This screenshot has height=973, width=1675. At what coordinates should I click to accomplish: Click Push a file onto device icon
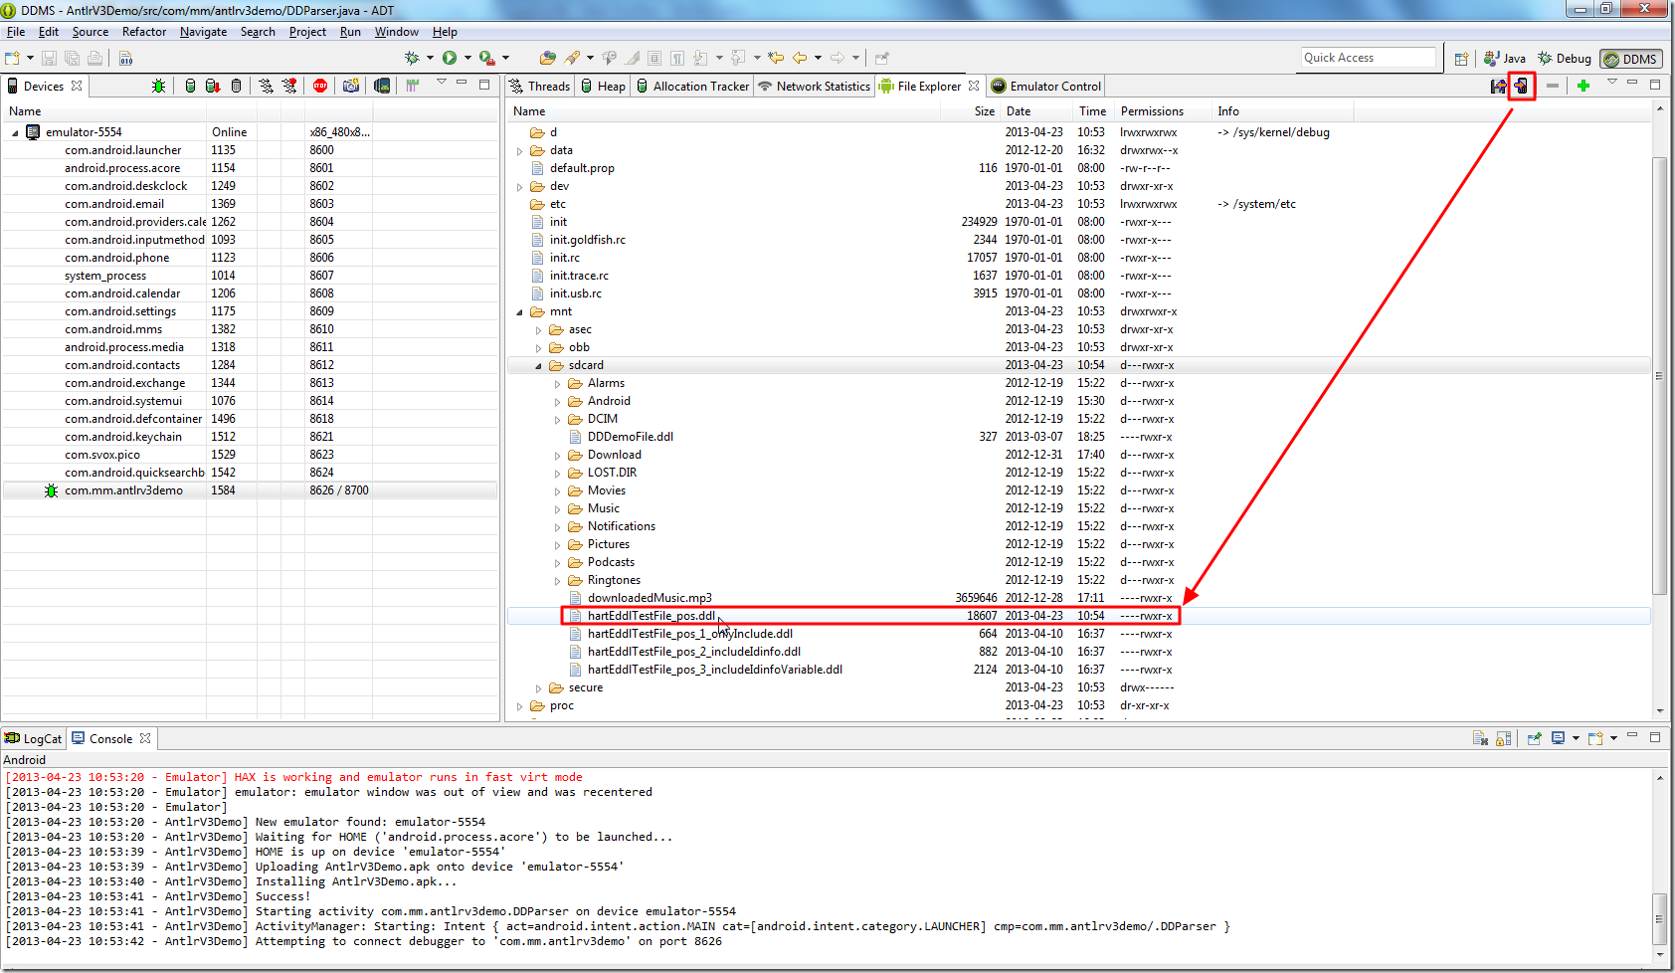[1522, 87]
